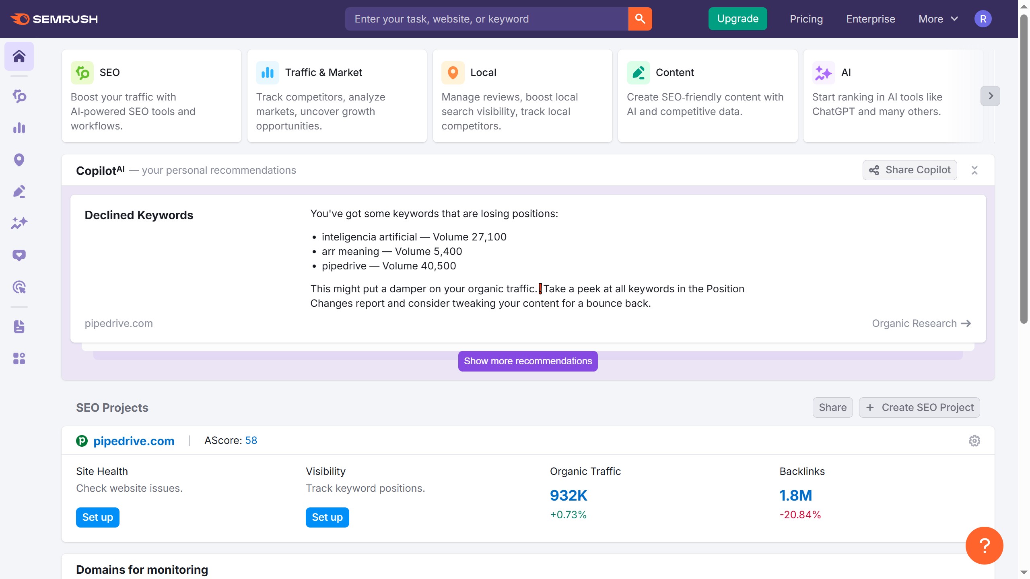Open Traffic & Market bar-chart sidebar icon
Image resolution: width=1030 pixels, height=579 pixels.
pyautogui.click(x=19, y=128)
